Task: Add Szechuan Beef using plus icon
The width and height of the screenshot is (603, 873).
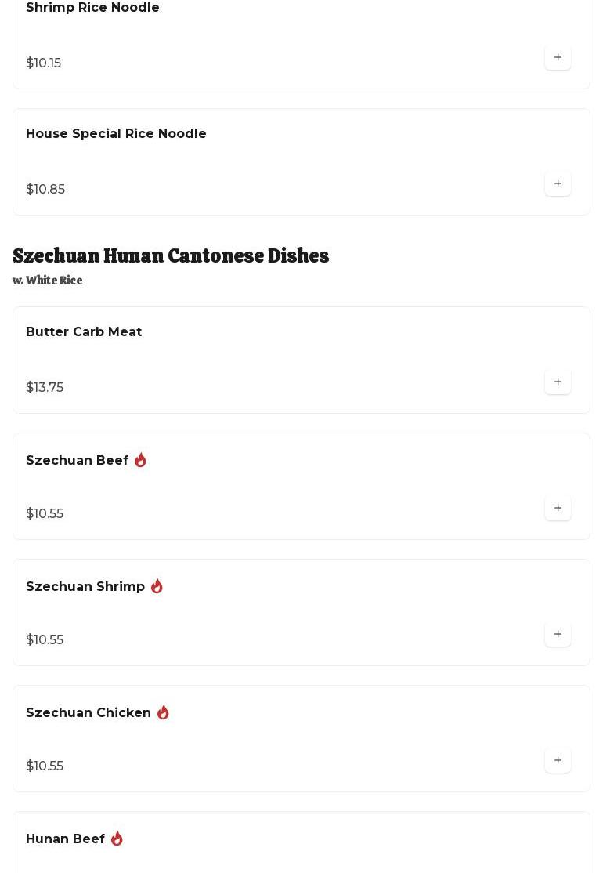Action: [558, 508]
